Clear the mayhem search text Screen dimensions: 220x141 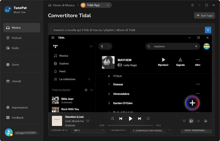196,46
